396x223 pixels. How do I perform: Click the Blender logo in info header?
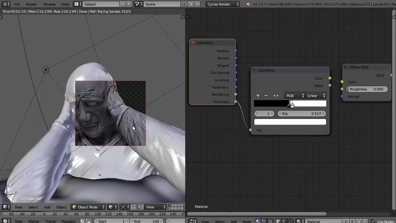tap(247, 4)
